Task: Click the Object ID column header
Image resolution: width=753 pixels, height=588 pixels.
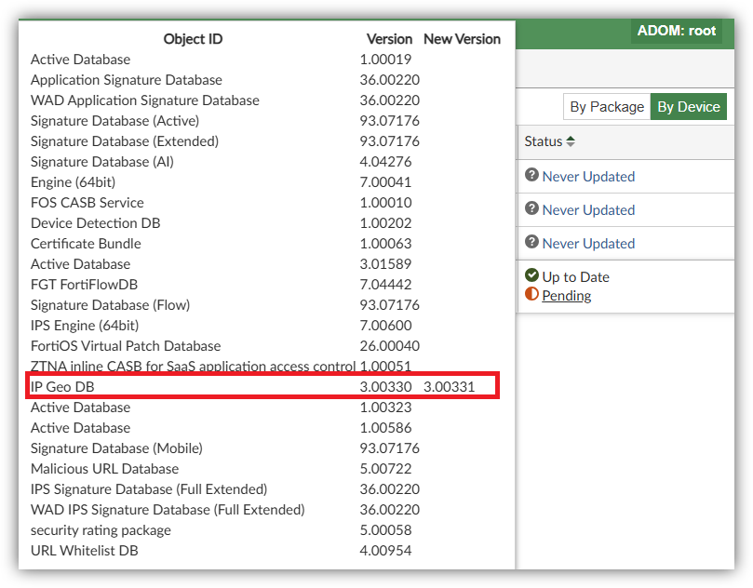Action: click(x=193, y=39)
